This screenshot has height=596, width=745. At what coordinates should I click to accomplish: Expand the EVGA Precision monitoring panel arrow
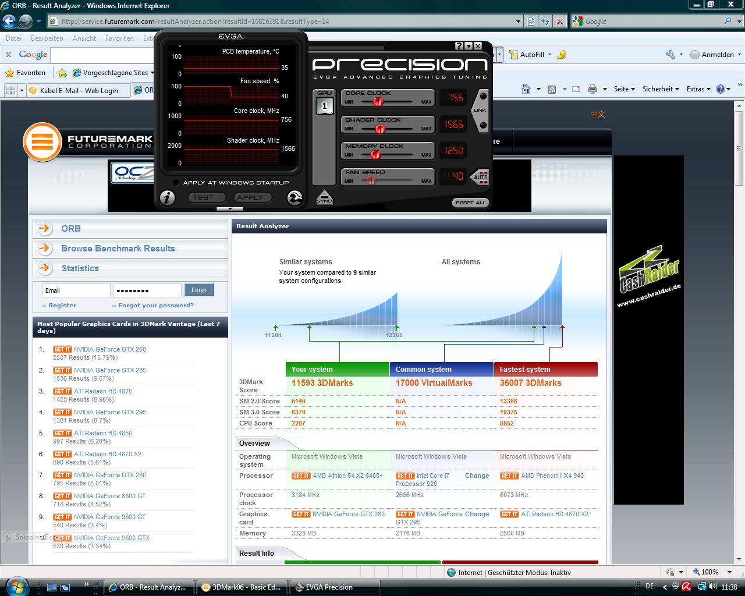(x=230, y=209)
